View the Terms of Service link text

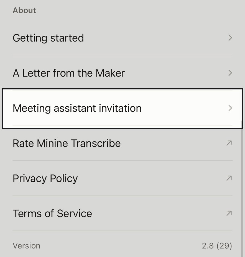coord(52,214)
